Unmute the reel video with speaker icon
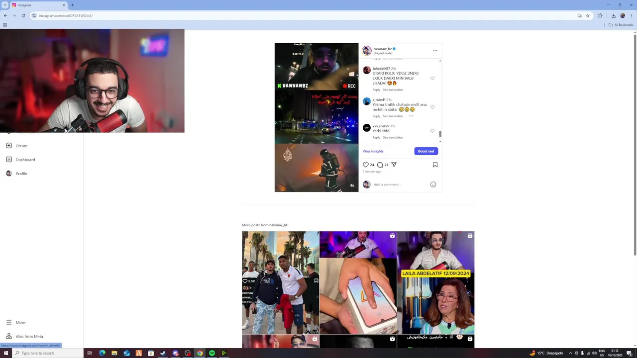 point(352,186)
